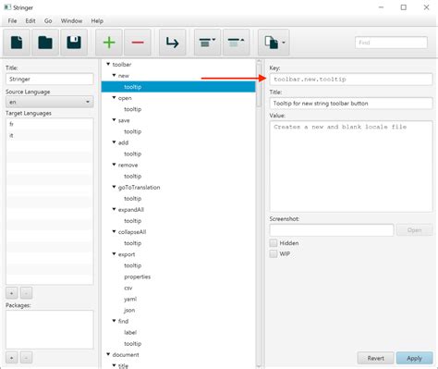The height and width of the screenshot is (369, 438).
Task: Click inside the Packages list box
Action: click(49, 329)
